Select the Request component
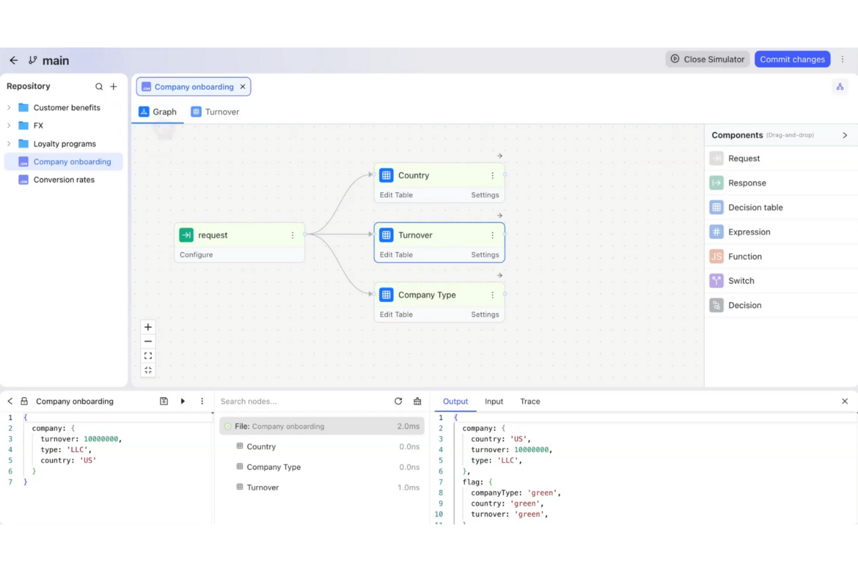 coord(743,158)
